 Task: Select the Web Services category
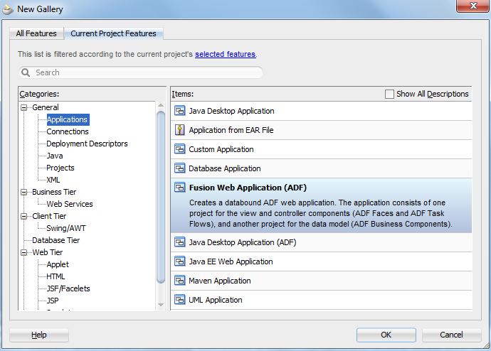(x=70, y=204)
